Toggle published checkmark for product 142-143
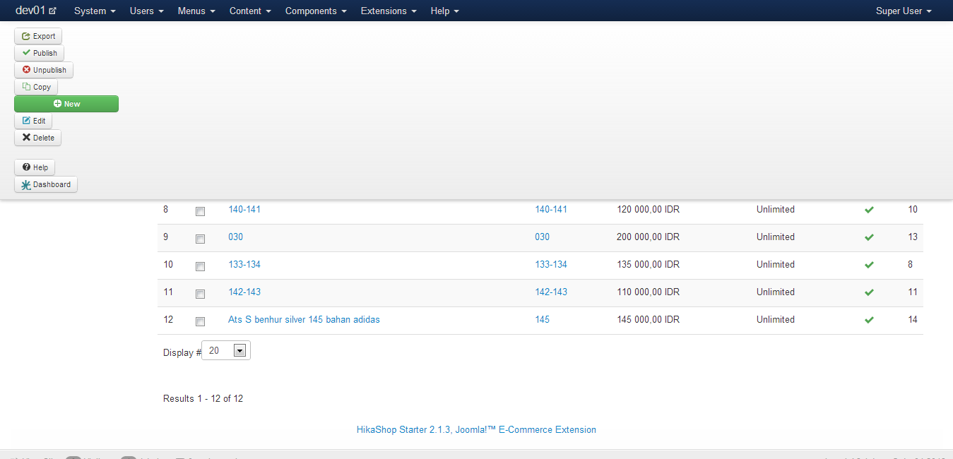Screen dimensions: 953x459 tap(869, 292)
